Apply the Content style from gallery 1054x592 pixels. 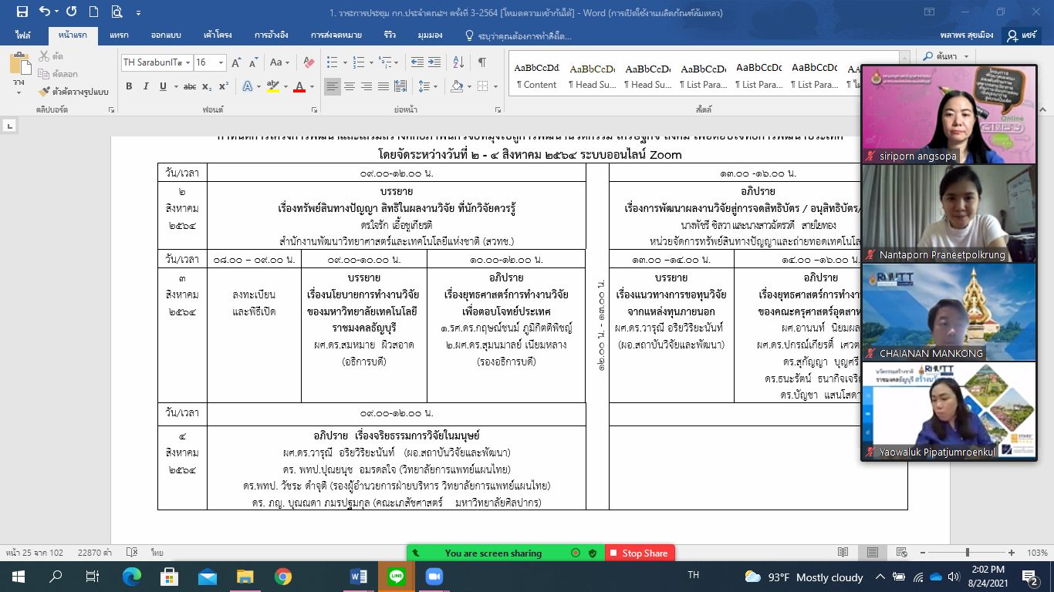536,76
